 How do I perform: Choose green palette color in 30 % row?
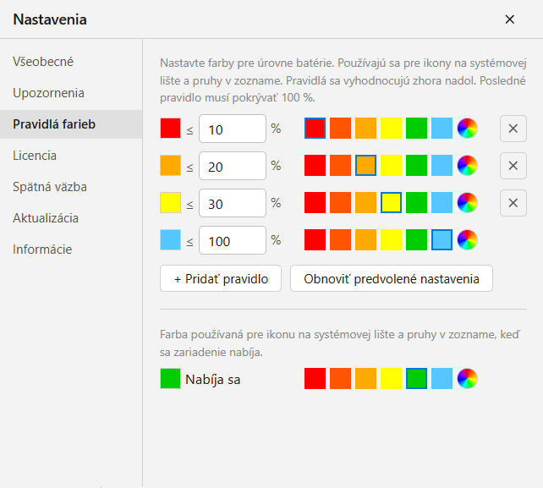click(x=416, y=203)
